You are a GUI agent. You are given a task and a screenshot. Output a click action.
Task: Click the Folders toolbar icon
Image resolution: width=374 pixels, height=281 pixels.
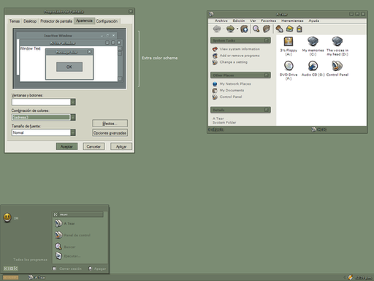pyautogui.click(x=267, y=29)
